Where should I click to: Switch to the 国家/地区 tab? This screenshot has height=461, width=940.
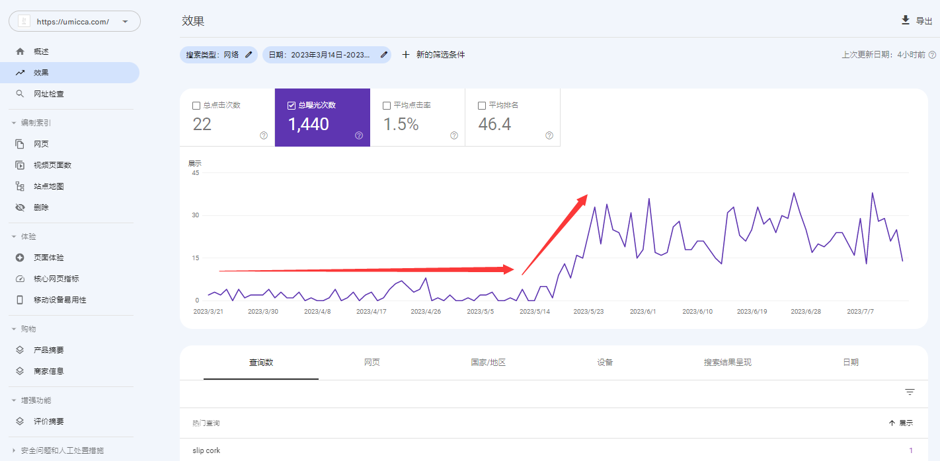(x=489, y=363)
